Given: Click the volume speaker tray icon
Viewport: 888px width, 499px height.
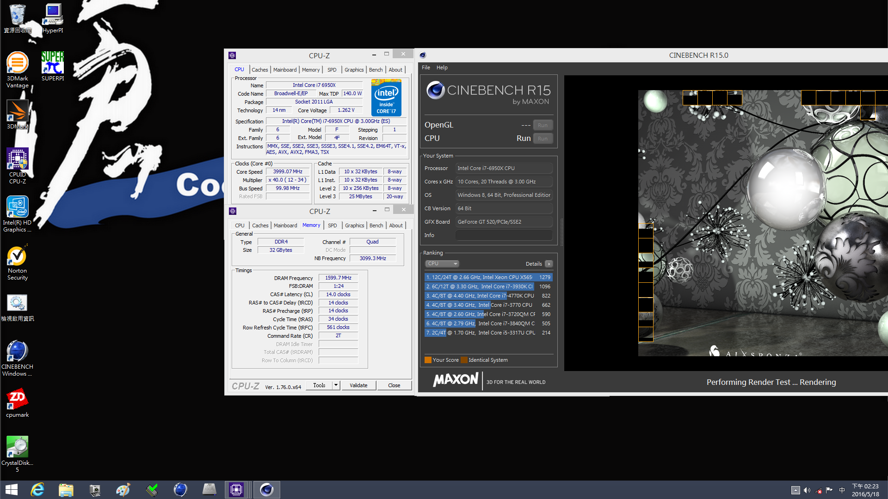Looking at the screenshot, I should point(807,490).
